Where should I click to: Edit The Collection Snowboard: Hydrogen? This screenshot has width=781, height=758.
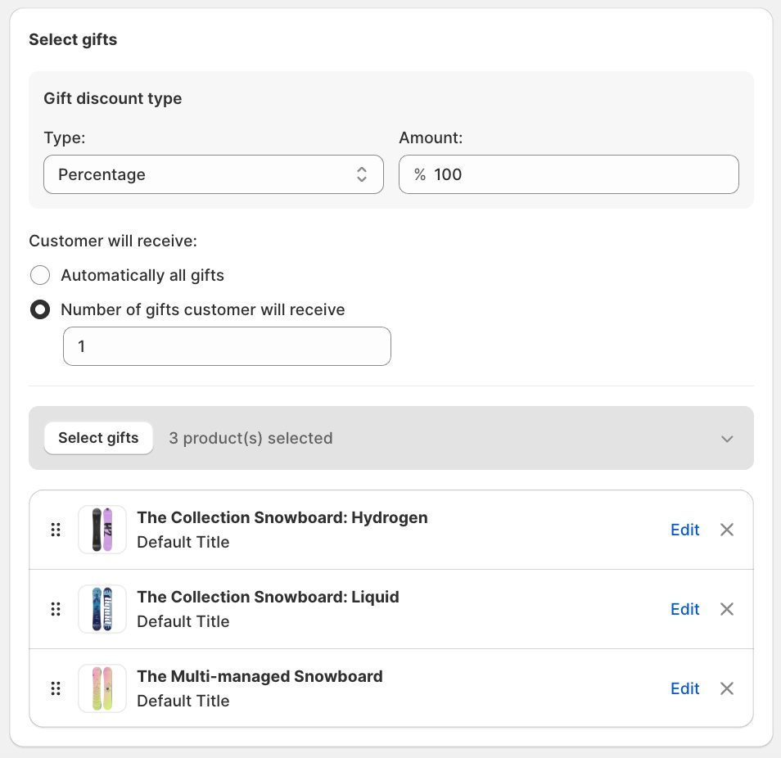pos(684,530)
